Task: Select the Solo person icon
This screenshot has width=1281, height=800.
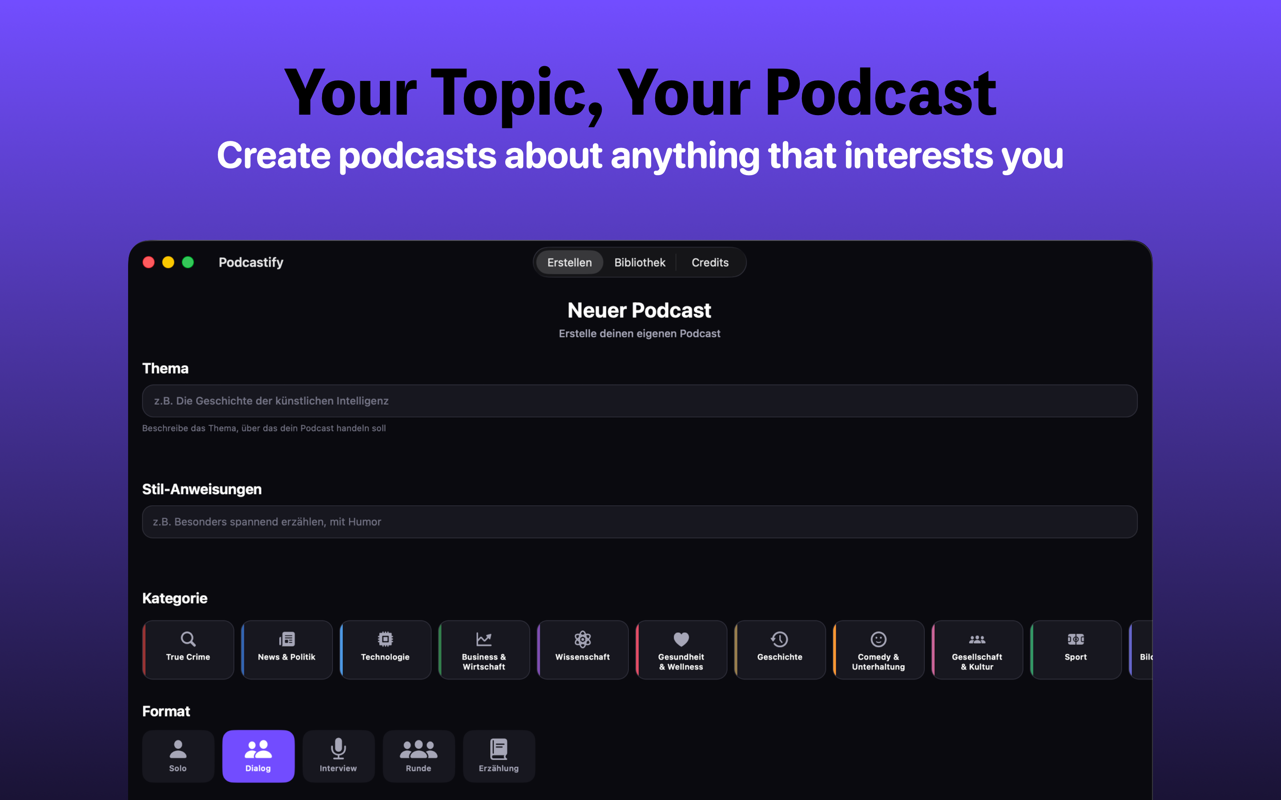Action: pyautogui.click(x=178, y=749)
